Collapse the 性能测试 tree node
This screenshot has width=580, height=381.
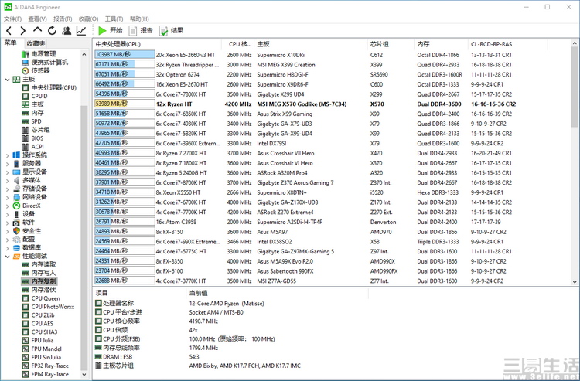click(8, 257)
